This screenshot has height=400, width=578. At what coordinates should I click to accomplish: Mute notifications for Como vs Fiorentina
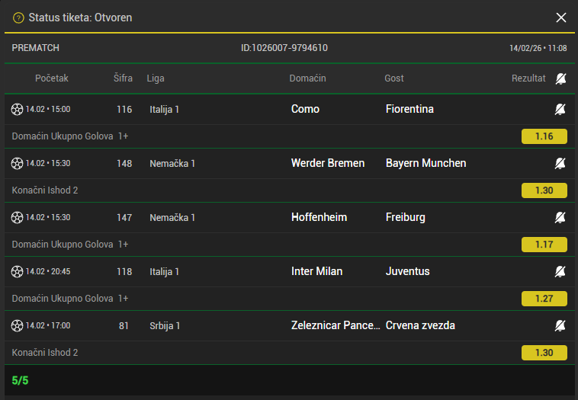tap(560, 110)
